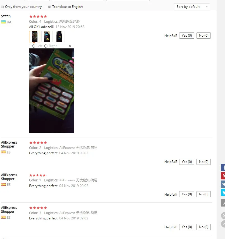Open the third review photo thumbnail
Viewport: 225px width, 239px height.
point(59,37)
